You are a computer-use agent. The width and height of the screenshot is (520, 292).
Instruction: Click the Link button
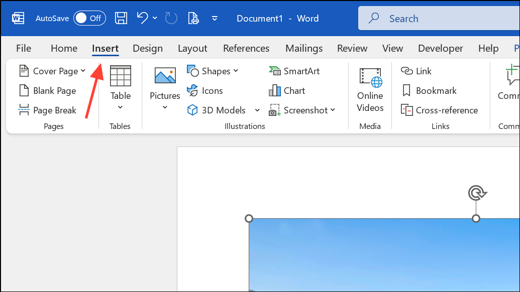point(417,71)
